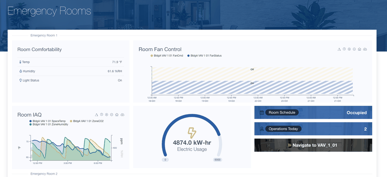Click Room Fan Control heading
387x177 pixels.
160,49
